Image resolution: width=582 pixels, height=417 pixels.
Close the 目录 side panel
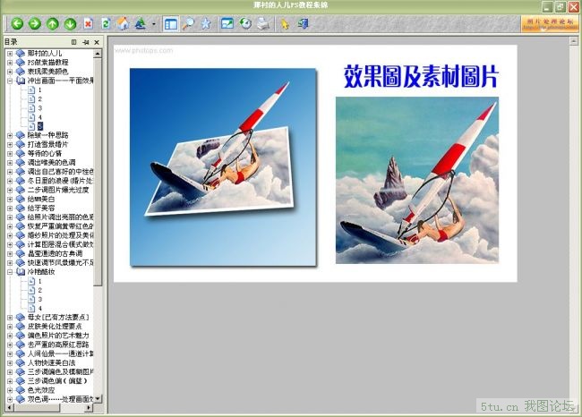coord(97,42)
